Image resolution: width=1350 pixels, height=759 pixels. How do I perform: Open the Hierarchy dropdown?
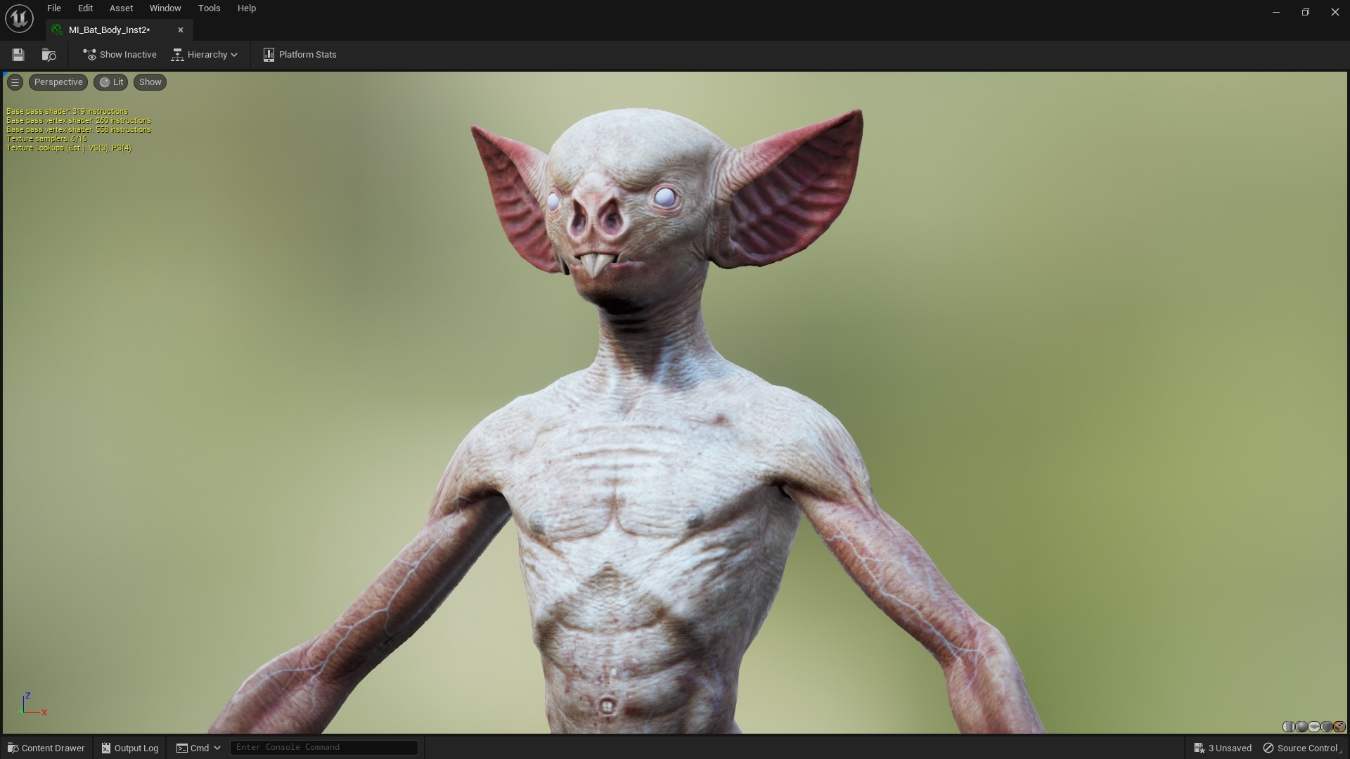pyautogui.click(x=205, y=54)
